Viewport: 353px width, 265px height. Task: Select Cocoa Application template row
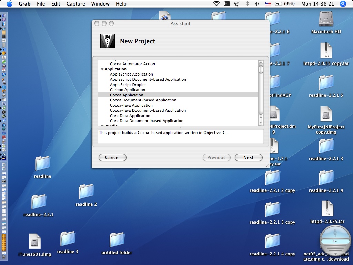coord(178,95)
